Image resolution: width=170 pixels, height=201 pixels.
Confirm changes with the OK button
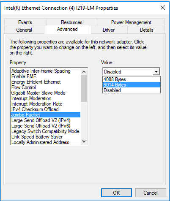click(116, 193)
